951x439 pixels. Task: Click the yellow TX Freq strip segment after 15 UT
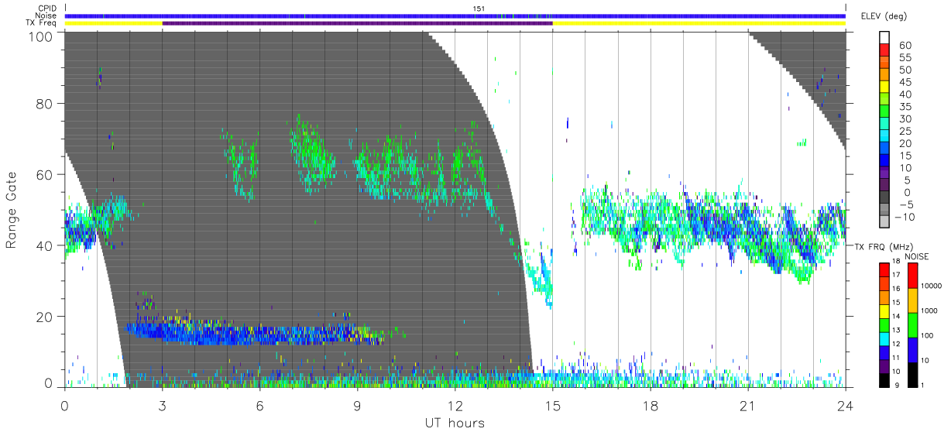699,23
